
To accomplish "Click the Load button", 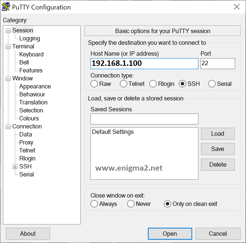I will [218, 134].
